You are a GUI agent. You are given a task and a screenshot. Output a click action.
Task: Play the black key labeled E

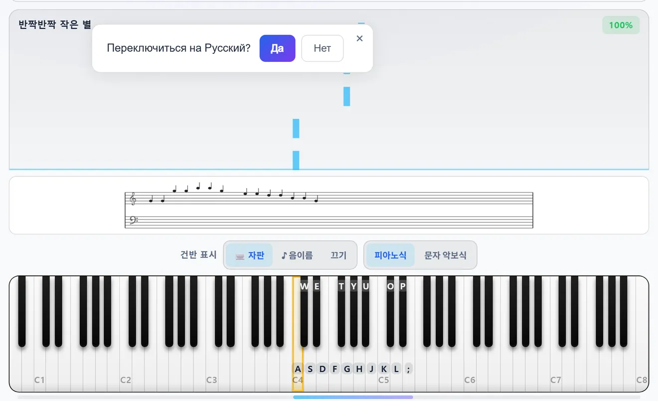pos(317,312)
